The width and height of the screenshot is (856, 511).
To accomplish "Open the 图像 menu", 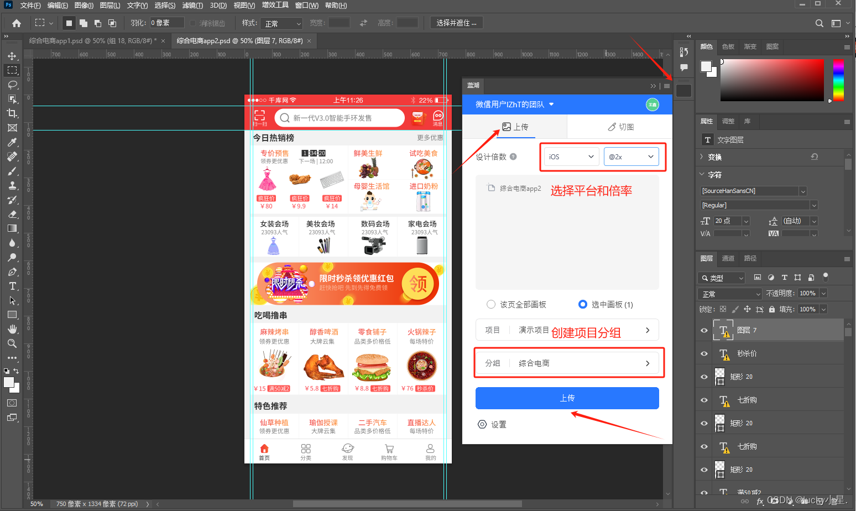I will [x=84, y=6].
